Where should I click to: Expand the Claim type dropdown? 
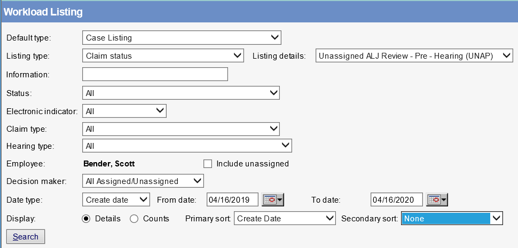pos(182,129)
